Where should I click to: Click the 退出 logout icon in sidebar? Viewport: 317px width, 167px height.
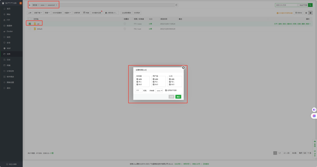[4, 88]
